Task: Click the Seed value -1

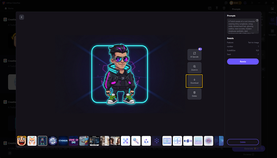Action: point(258,54)
